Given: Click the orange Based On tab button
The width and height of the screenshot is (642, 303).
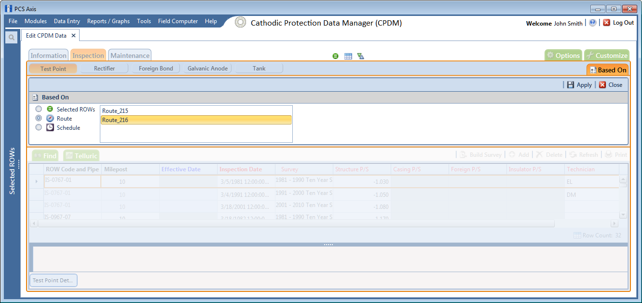Looking at the screenshot, I should 608,70.
